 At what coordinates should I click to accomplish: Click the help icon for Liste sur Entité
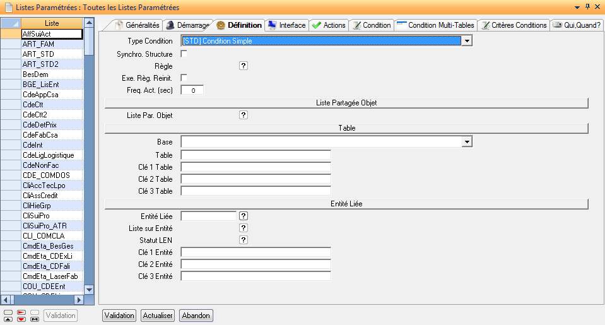pyautogui.click(x=244, y=228)
